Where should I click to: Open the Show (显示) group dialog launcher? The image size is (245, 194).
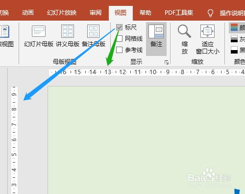[167, 62]
